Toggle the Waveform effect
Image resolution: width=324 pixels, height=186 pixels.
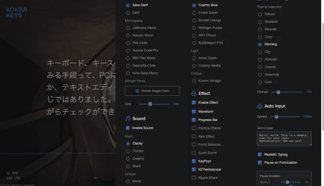193,112
